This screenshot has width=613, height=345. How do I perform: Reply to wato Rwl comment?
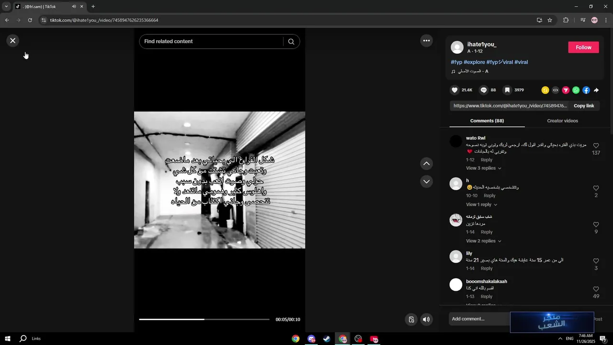pos(487,160)
